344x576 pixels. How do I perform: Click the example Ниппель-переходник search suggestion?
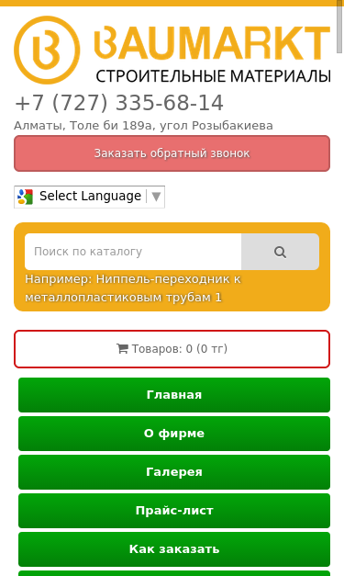coord(133,288)
